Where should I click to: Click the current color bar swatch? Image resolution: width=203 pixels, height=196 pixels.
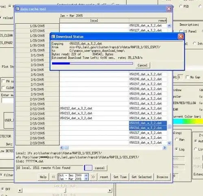(x=188, y=121)
